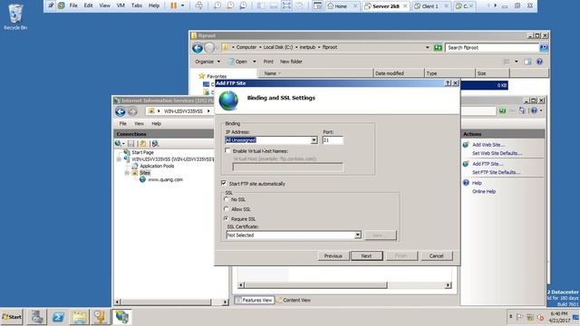The image size is (580, 326).
Task: Click Set FTP Site Defaults link
Action: (497, 172)
